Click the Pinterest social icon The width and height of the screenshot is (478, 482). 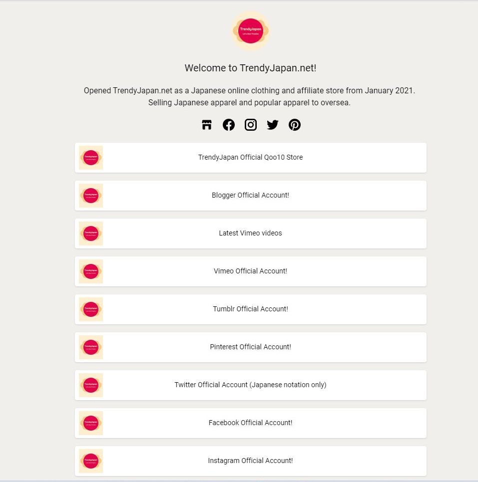point(295,125)
